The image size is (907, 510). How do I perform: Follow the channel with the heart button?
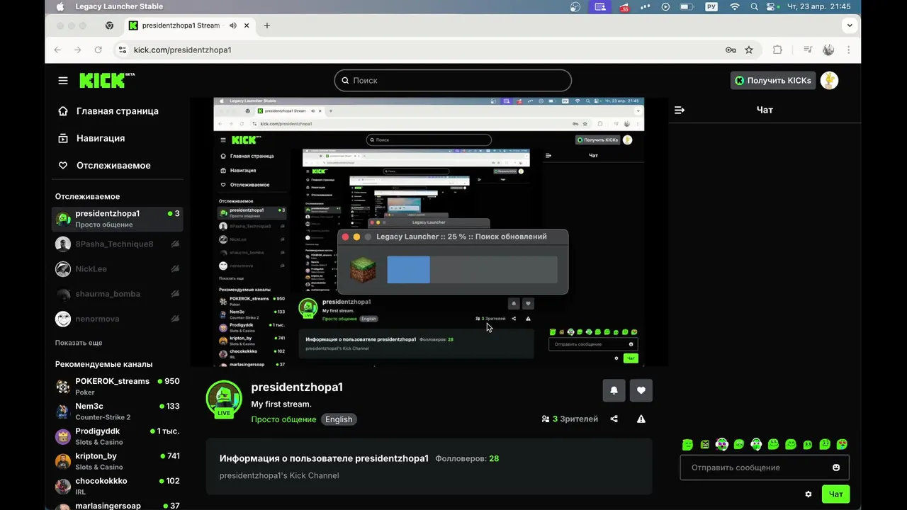(x=641, y=390)
